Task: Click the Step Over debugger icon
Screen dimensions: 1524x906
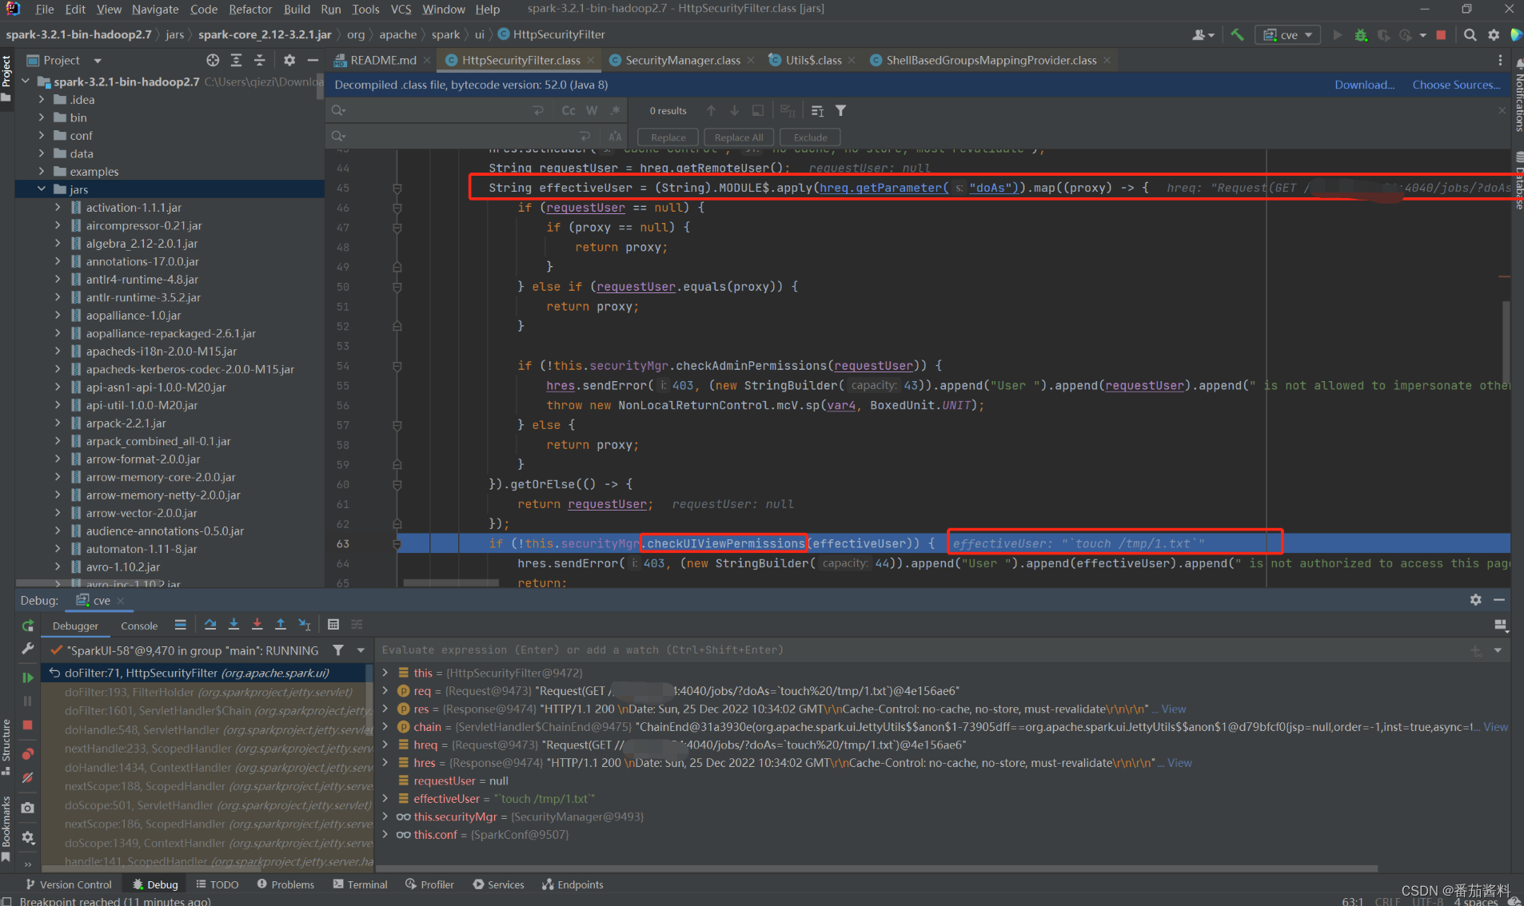Action: click(210, 625)
